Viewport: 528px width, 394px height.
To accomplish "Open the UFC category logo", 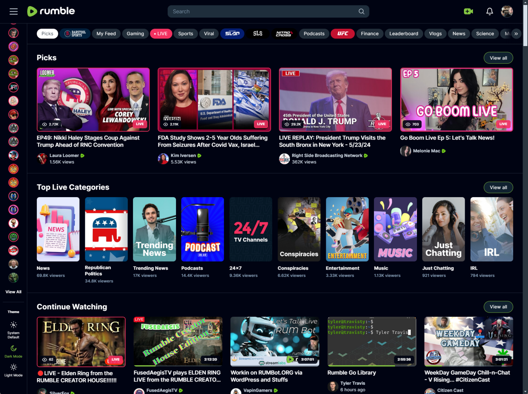I will click(342, 33).
